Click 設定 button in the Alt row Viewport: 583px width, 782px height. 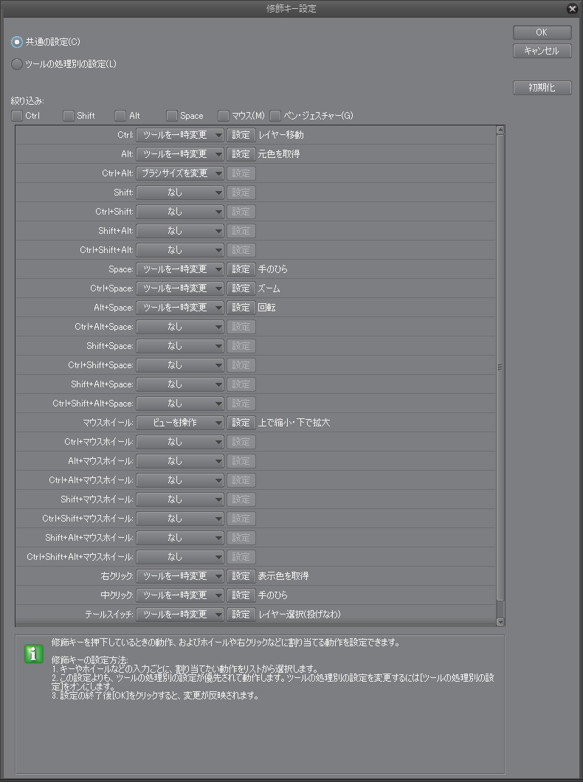[241, 154]
